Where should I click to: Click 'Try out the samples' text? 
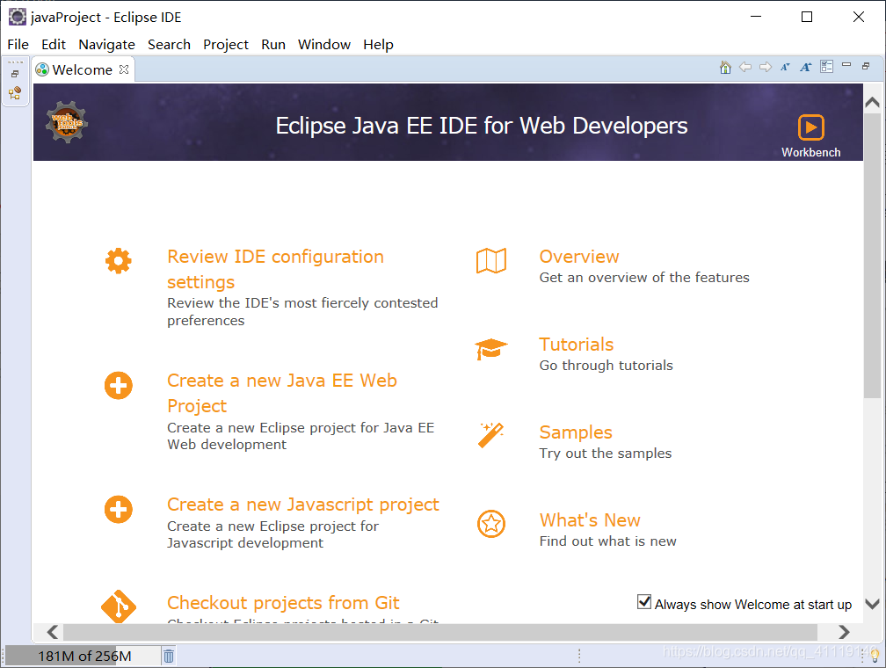(605, 454)
